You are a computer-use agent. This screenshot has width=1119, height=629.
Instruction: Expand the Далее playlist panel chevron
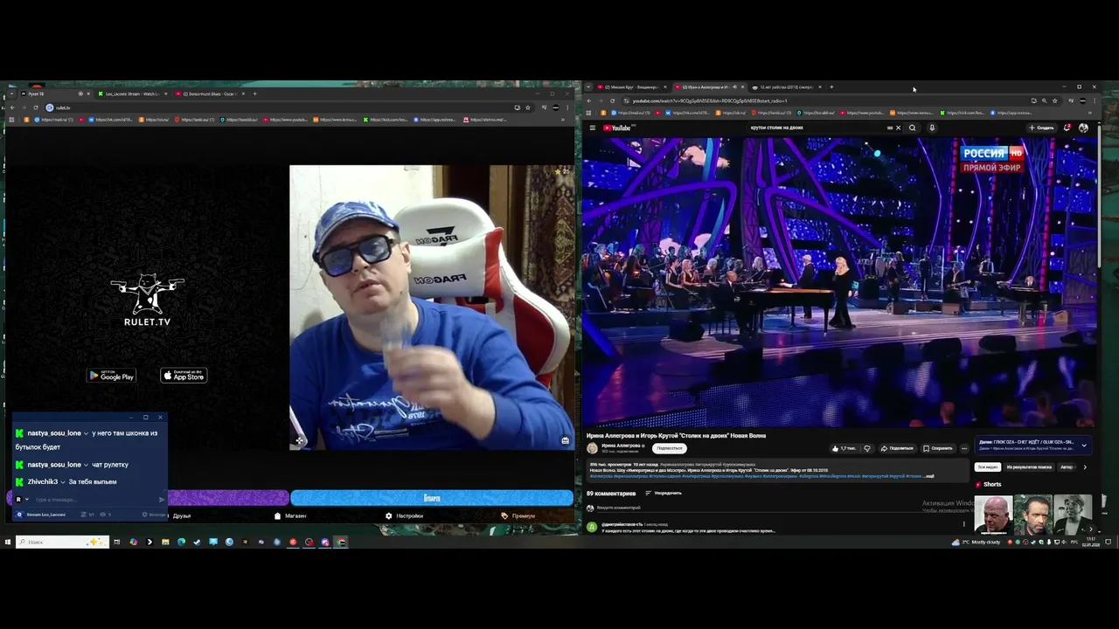click(x=1084, y=446)
